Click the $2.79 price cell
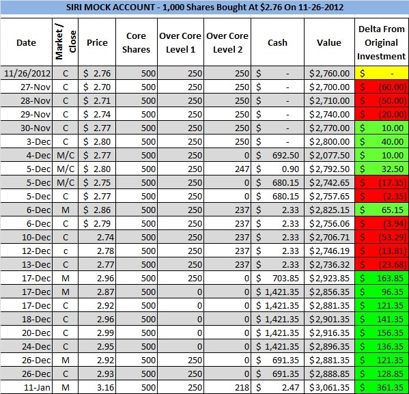This screenshot has height=394, width=409. pos(97,223)
